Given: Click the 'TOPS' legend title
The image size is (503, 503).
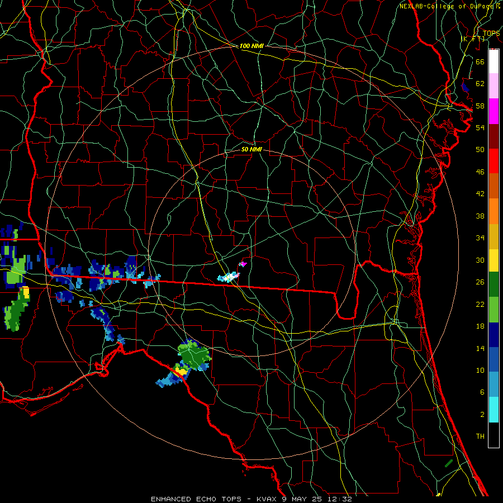Looking at the screenshot, I should pyautogui.click(x=491, y=34).
